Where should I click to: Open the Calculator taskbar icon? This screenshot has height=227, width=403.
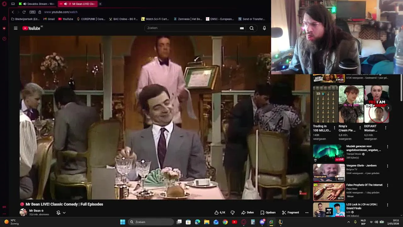(x=253, y=222)
